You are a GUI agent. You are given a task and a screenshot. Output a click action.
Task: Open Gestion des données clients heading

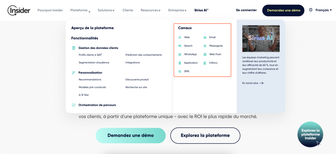coord(98,48)
